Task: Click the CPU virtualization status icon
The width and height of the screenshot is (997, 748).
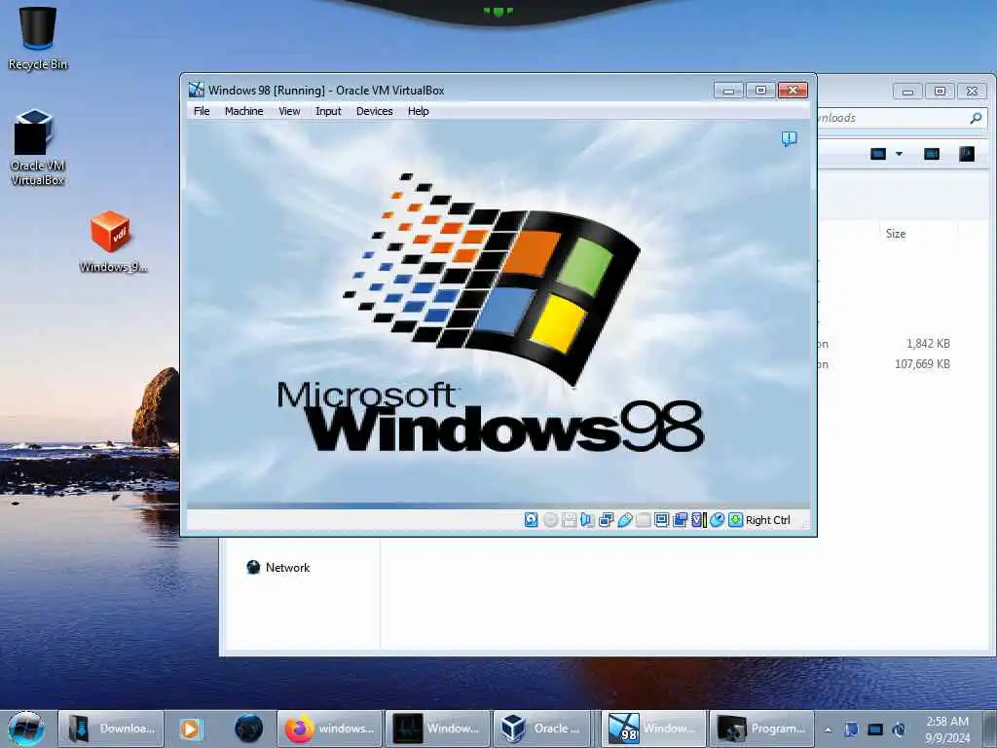Action: [699, 520]
